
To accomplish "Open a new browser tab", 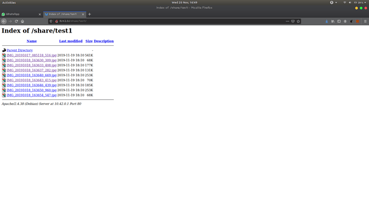I will [x=89, y=14].
